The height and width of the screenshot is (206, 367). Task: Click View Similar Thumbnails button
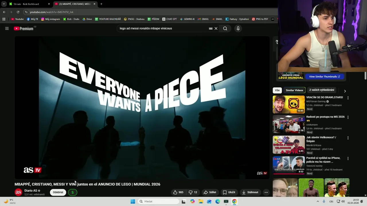click(x=325, y=77)
